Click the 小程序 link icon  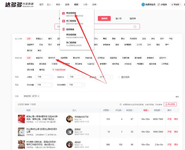(159, 4)
